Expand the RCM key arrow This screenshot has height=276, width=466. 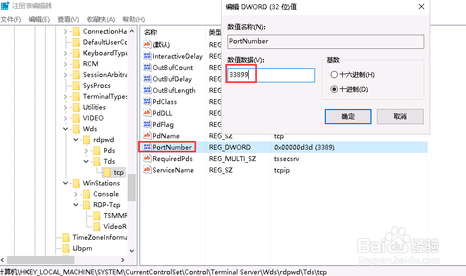tap(65, 64)
